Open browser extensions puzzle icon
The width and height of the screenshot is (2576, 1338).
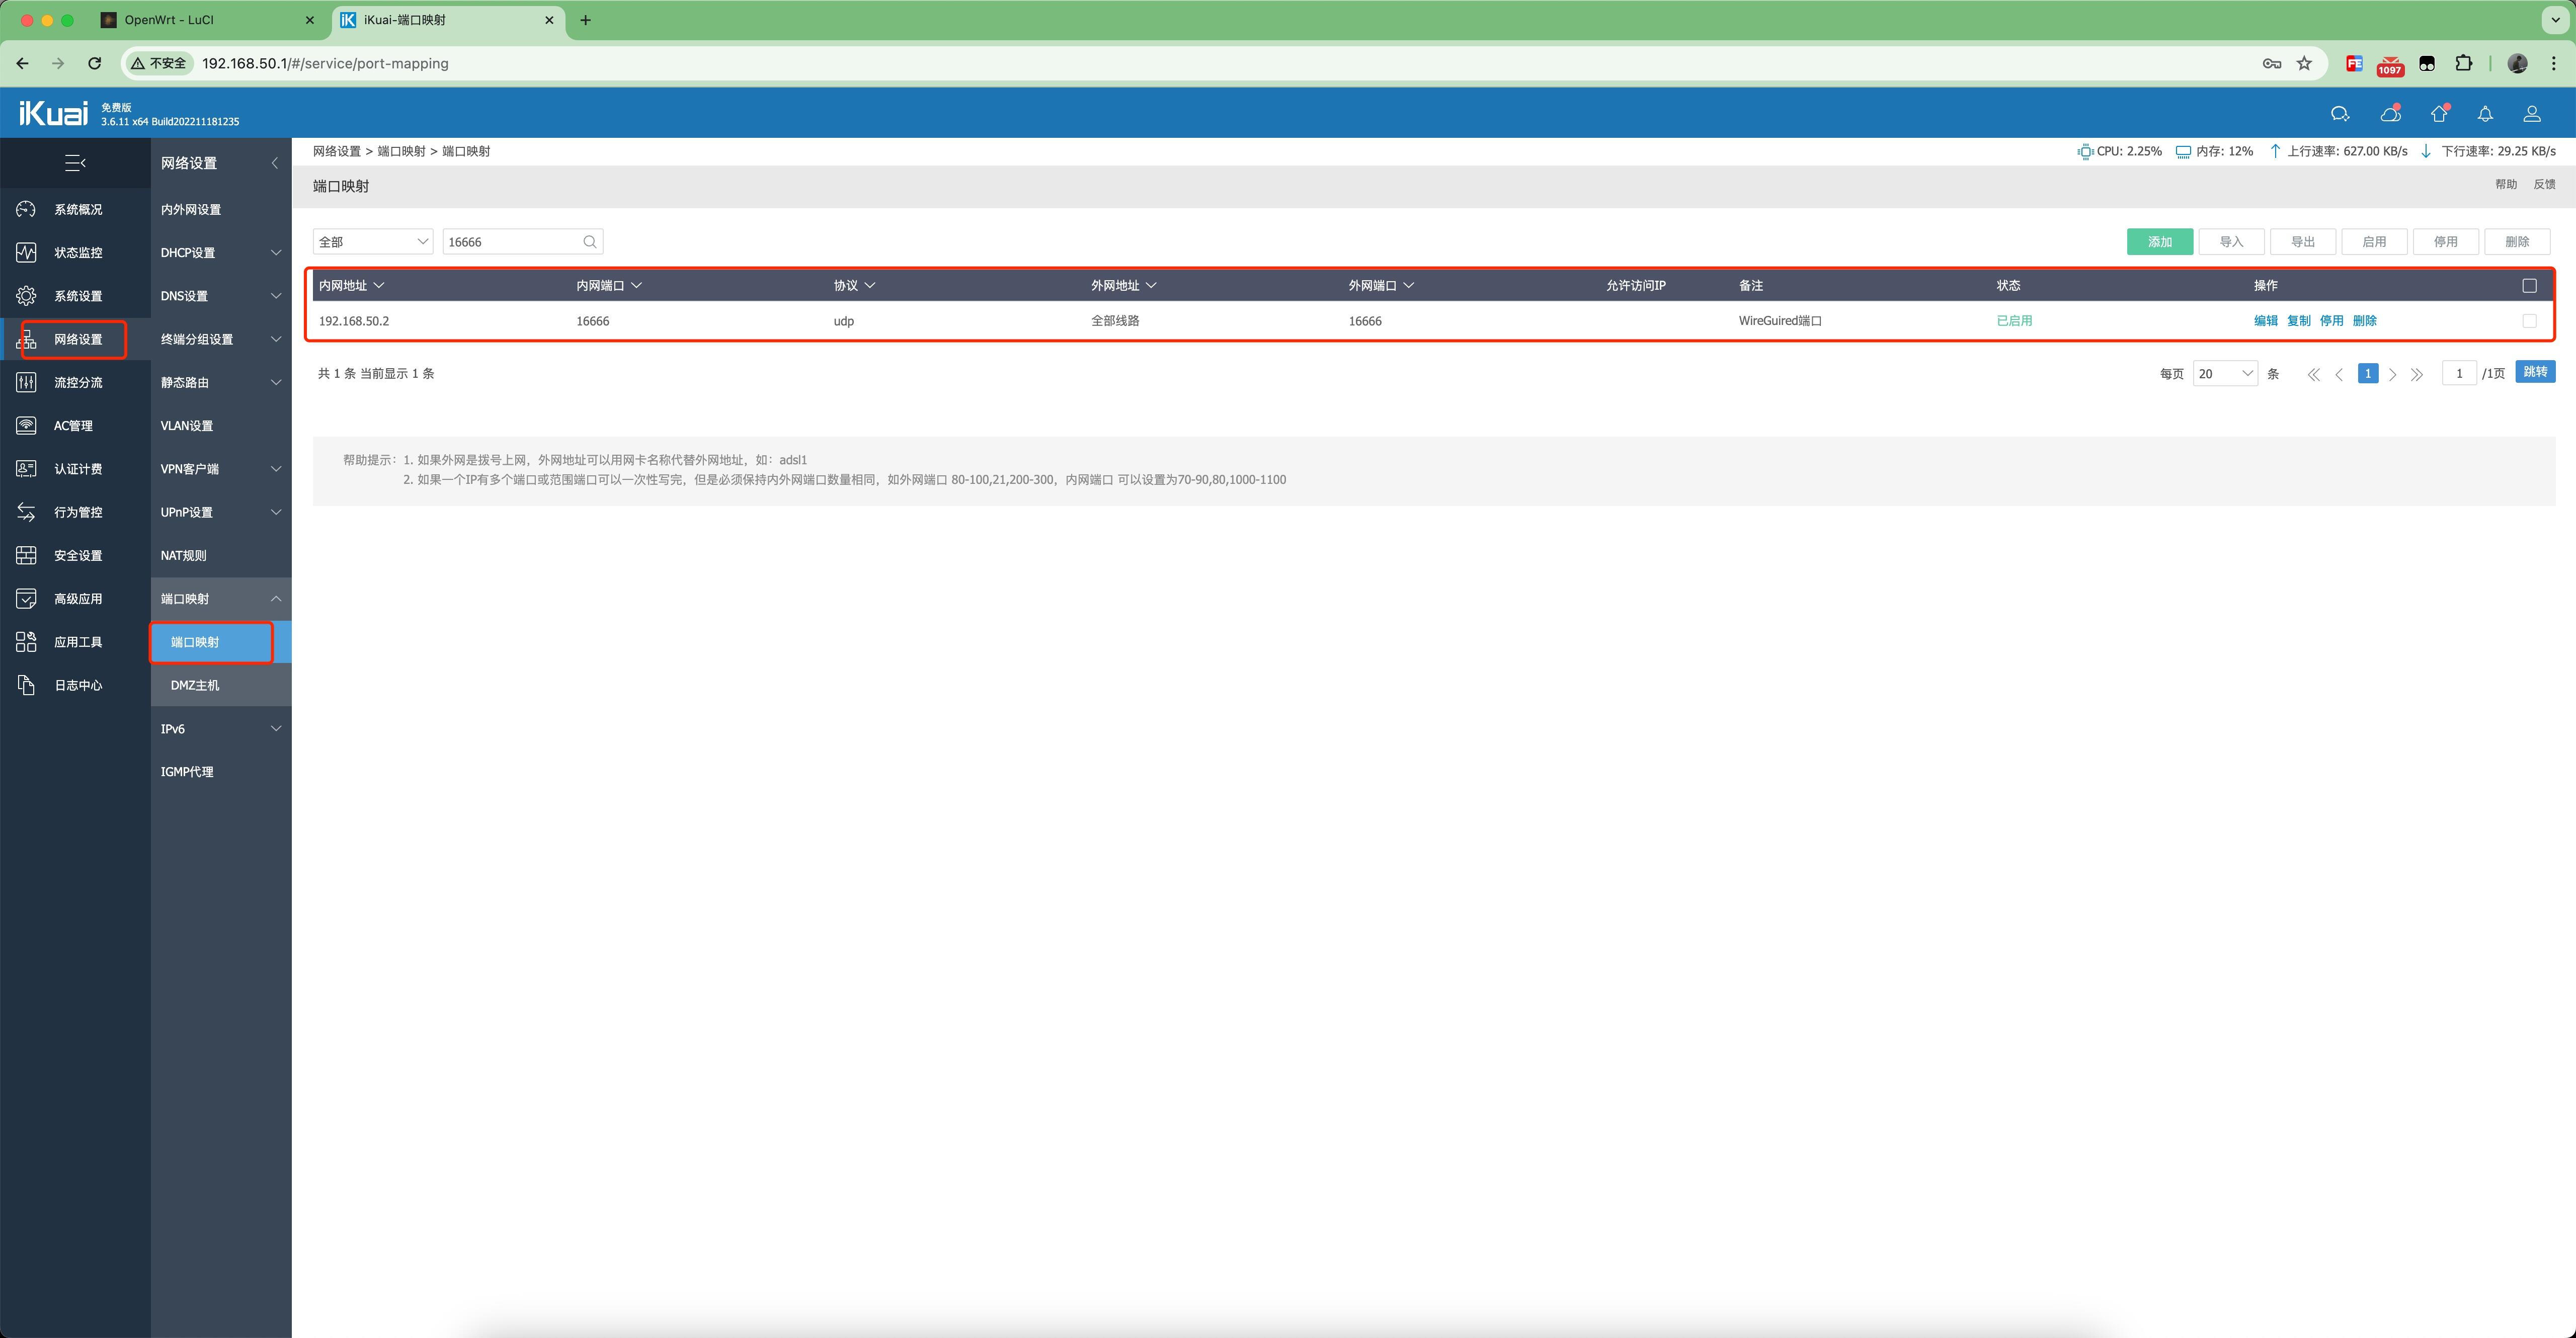coord(2464,63)
